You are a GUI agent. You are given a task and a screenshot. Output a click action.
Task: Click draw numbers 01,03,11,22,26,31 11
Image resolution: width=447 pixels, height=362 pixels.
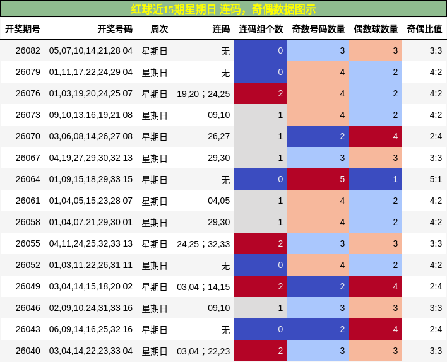(91, 265)
